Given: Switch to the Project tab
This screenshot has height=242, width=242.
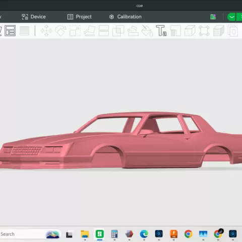Looking at the screenshot, I should (80, 17).
